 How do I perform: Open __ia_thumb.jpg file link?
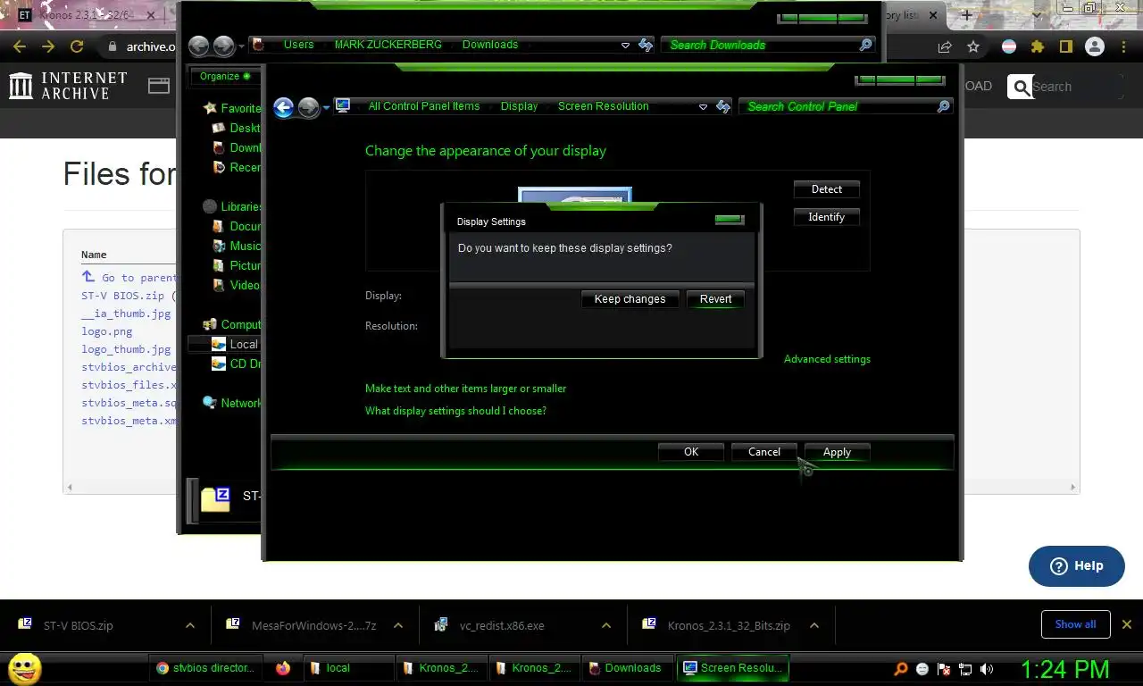pos(126,314)
